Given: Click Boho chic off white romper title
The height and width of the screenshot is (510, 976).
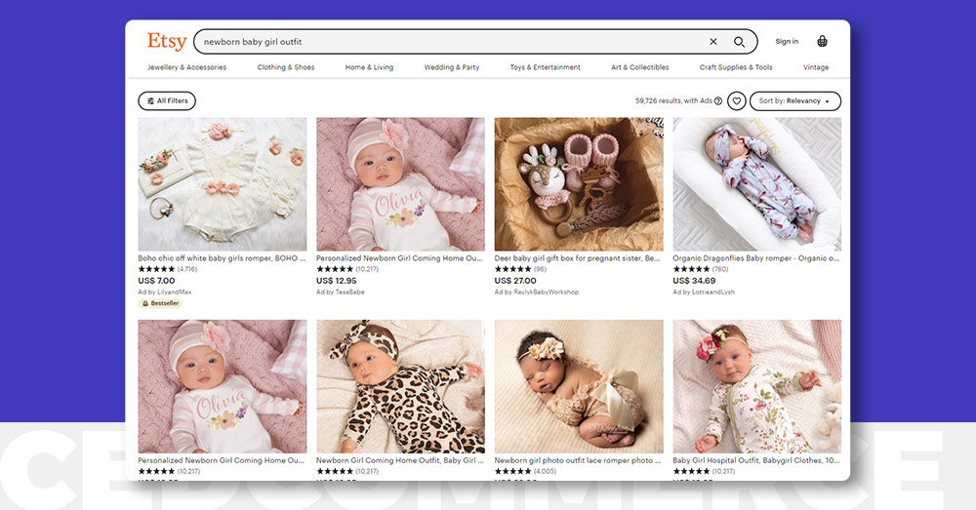Looking at the screenshot, I should pos(222,258).
